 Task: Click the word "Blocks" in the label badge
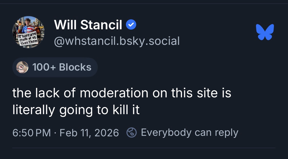(75, 67)
